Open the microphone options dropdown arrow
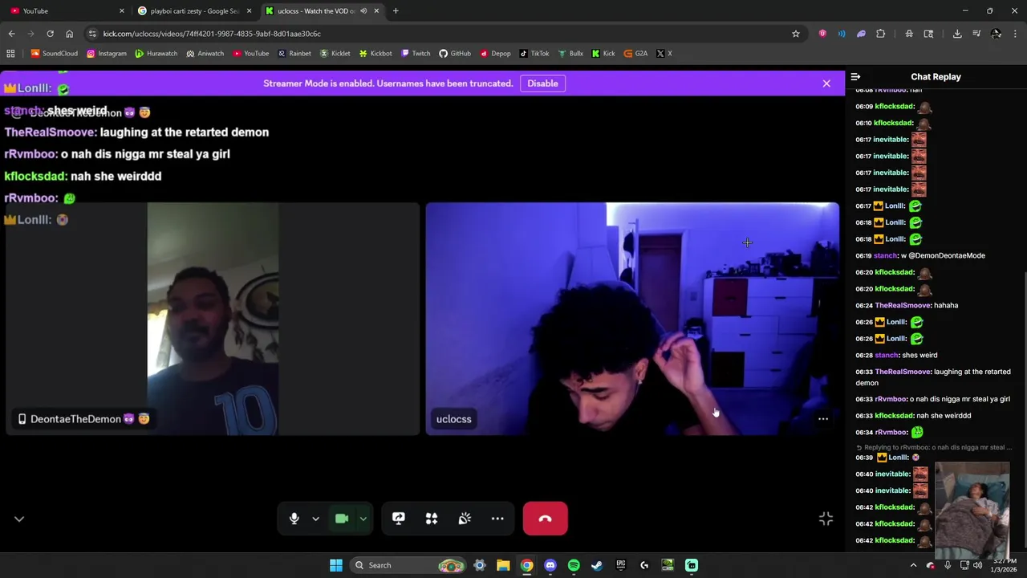This screenshot has width=1027, height=578. [315, 519]
